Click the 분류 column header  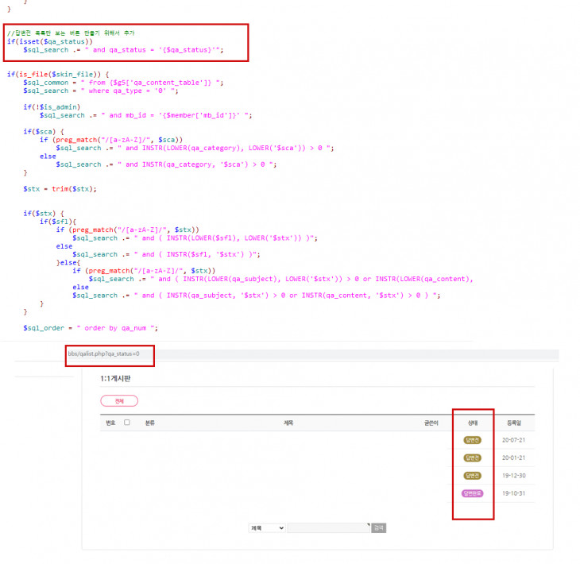click(150, 423)
